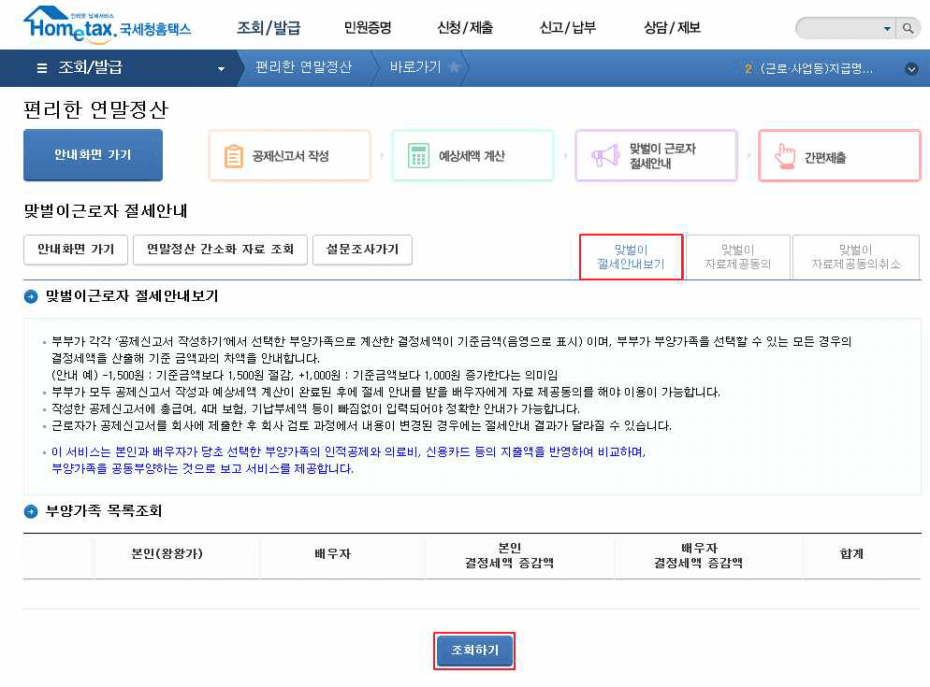
Task: Open the hamburger menu in the blue bar
Action: 42,67
